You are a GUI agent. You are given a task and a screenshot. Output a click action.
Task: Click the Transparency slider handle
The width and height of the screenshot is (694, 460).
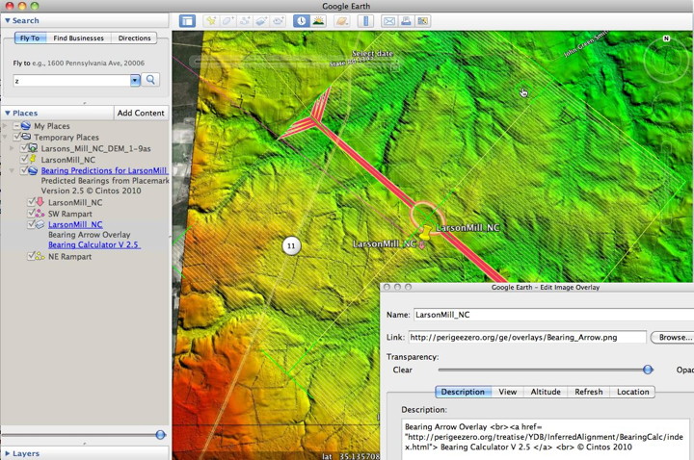(648, 369)
